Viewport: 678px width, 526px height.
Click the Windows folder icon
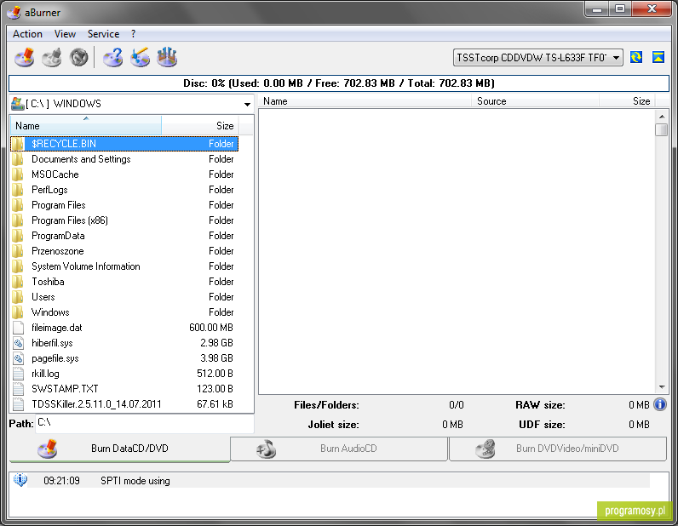tap(18, 312)
